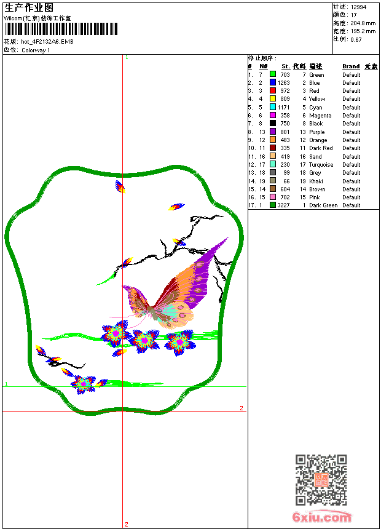Image resolution: width=381 pixels, height=529 pixels.
Task: Click the stitch count '809' in Yellow row
Action: click(x=285, y=99)
